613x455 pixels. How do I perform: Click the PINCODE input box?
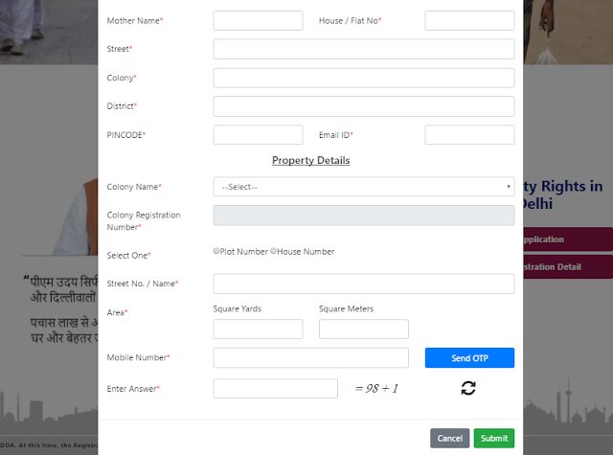coord(258,134)
